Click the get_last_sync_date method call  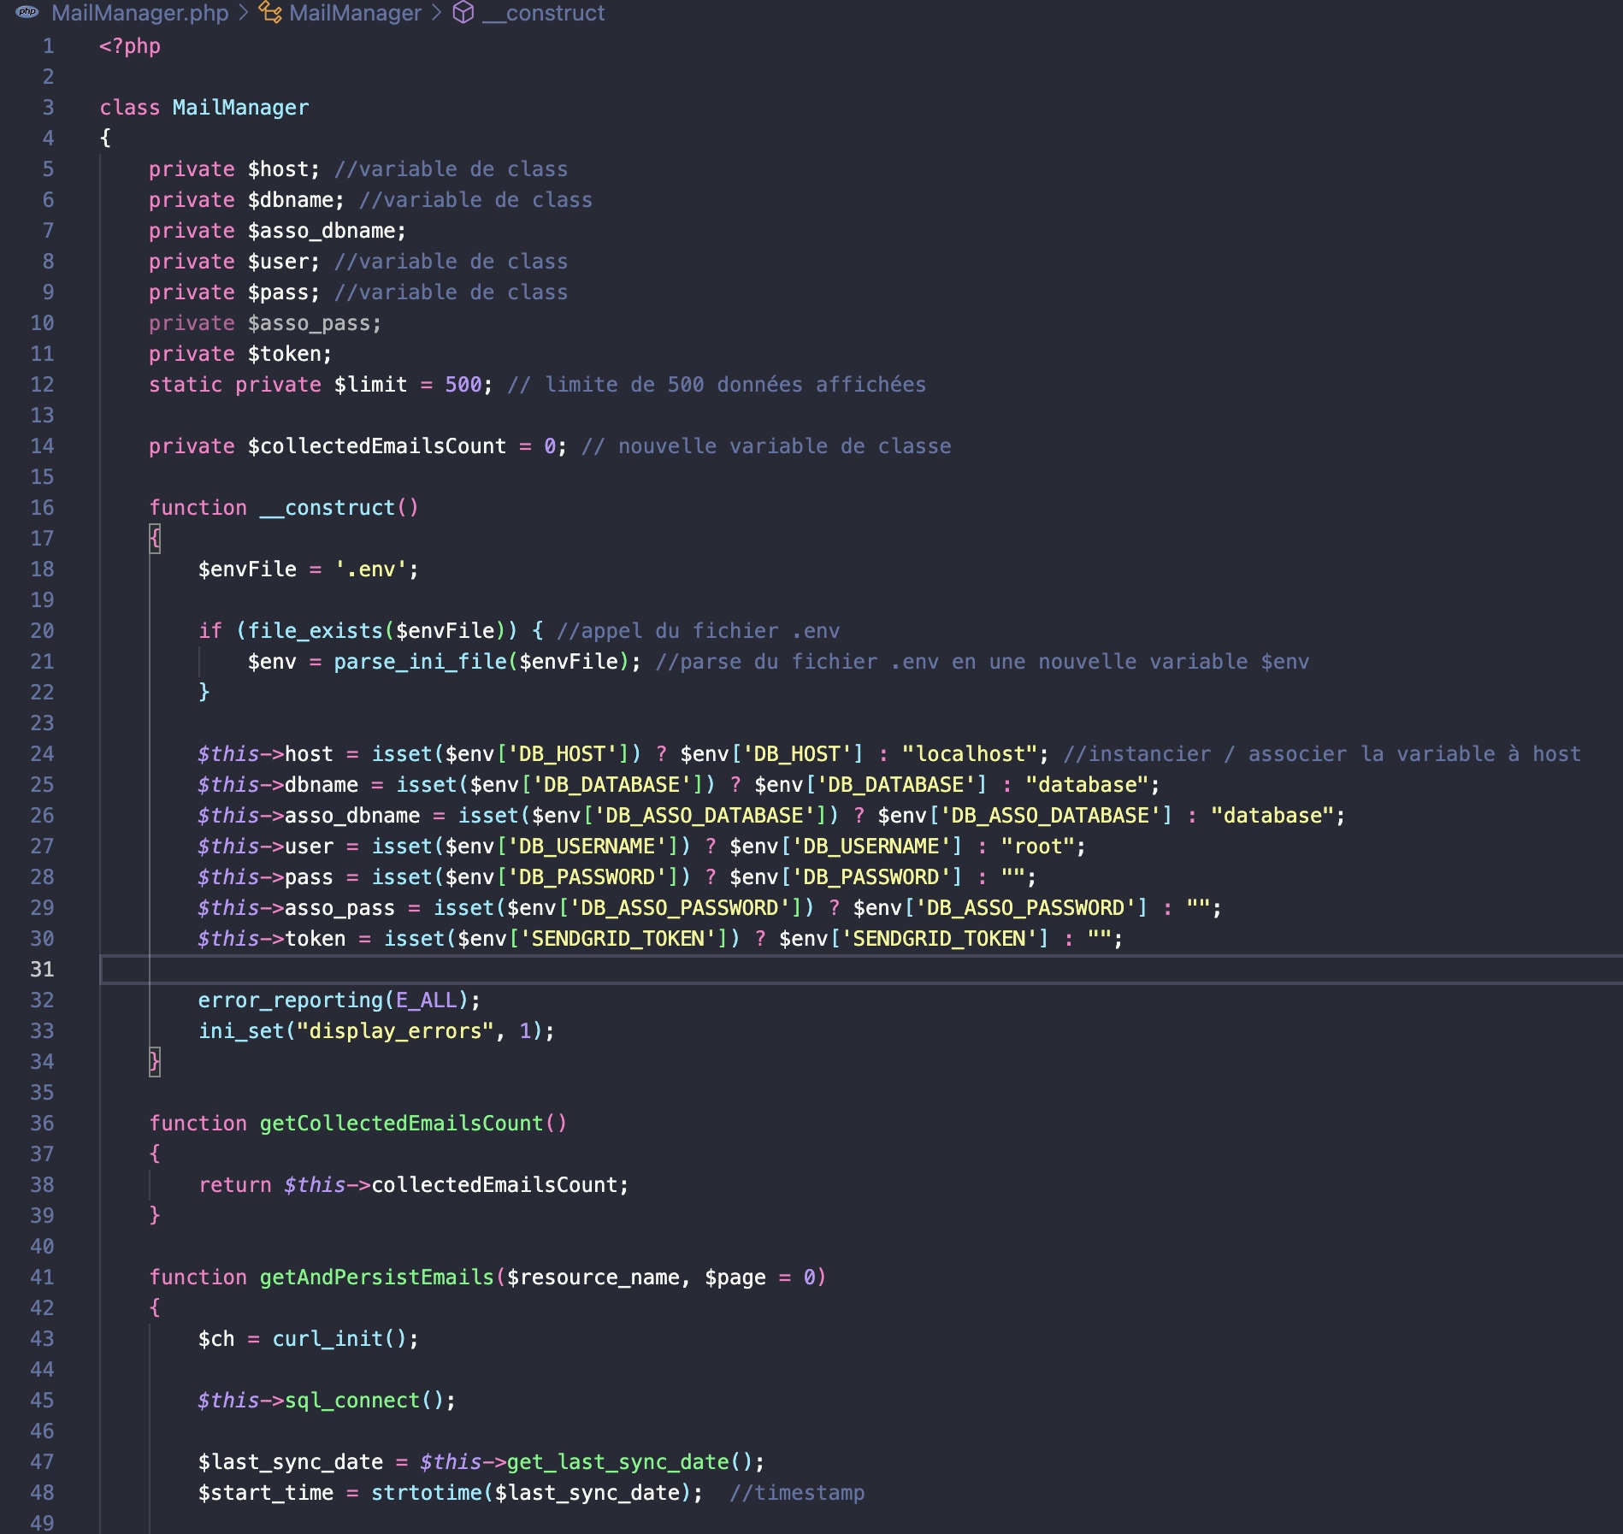(x=617, y=1462)
